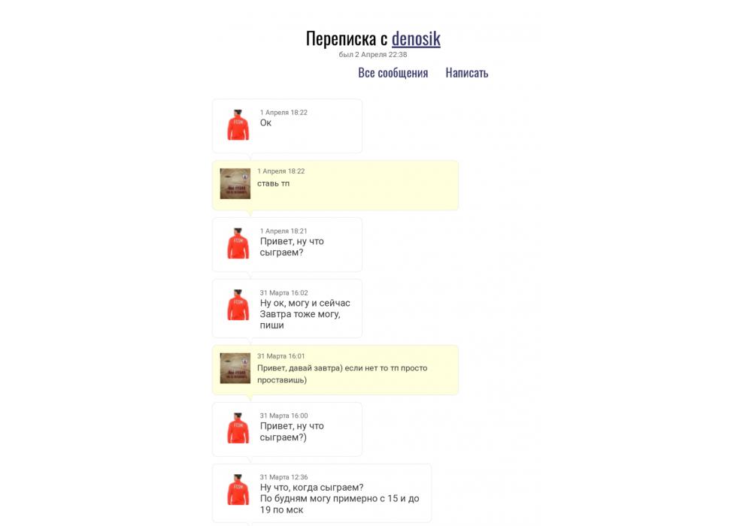Image resolution: width=752 pixels, height=526 pixels.
Task: Select message Завтра тоже могу, пиши
Action: (x=287, y=309)
